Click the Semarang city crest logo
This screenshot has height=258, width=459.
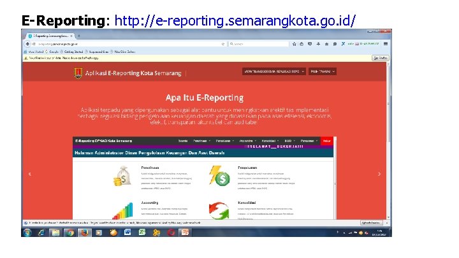click(78, 73)
